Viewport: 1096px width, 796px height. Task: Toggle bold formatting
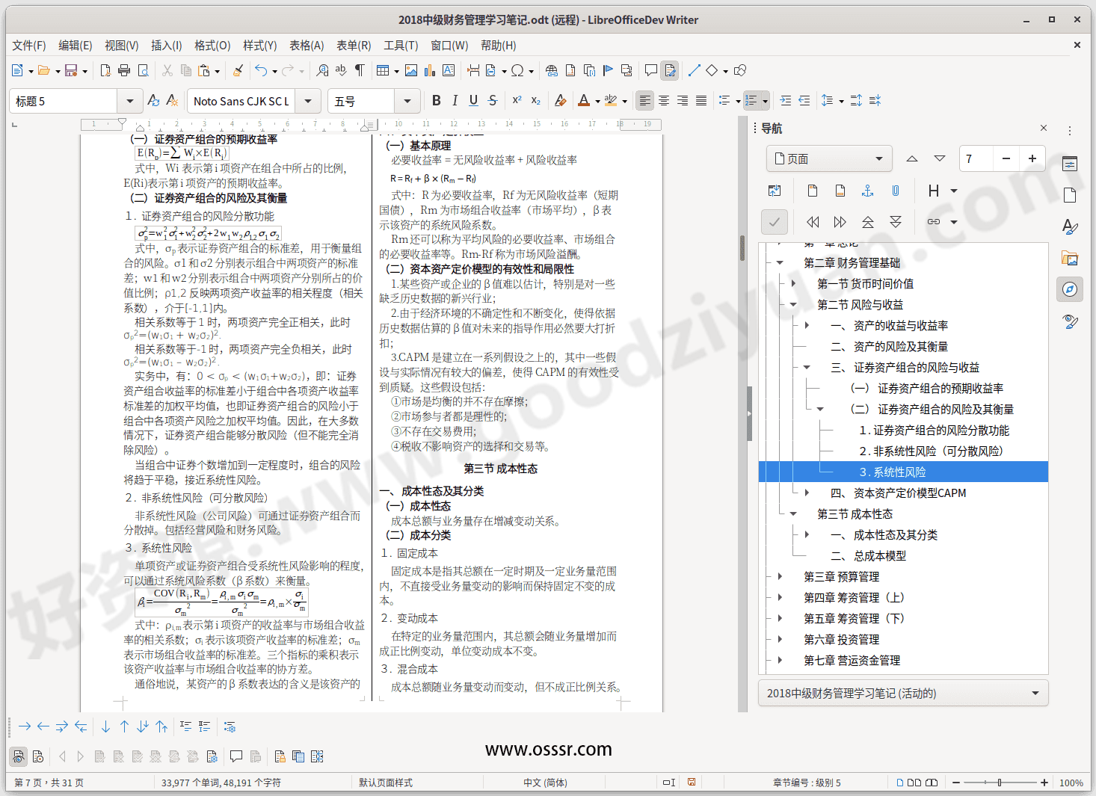[436, 100]
